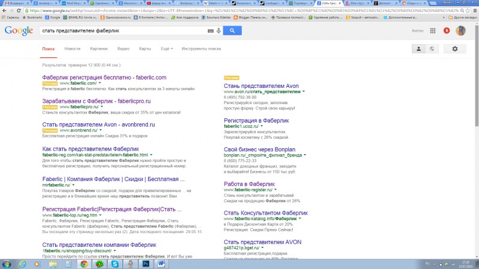Select the Карты search tab
The width and height of the screenshot is (479, 269).
coord(145,49)
